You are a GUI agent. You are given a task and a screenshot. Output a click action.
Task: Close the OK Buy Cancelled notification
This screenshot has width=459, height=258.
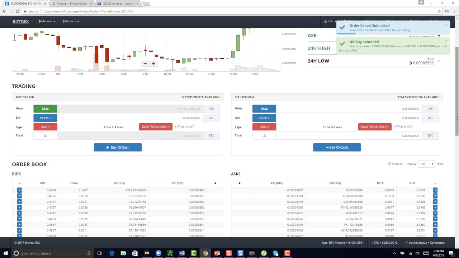pyautogui.click(x=446, y=41)
